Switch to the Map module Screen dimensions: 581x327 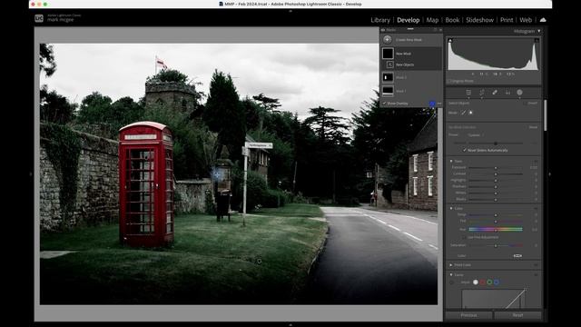[432, 20]
